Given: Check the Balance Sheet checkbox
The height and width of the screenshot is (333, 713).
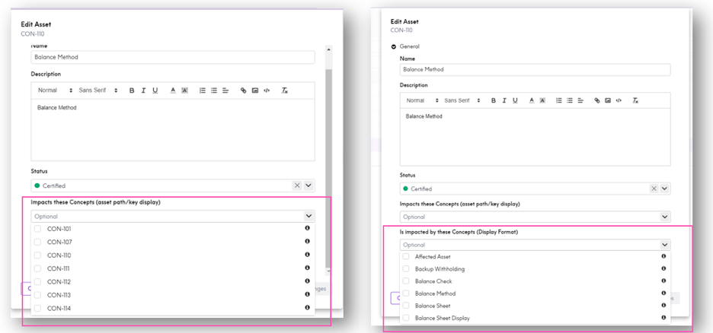Looking at the screenshot, I should tap(406, 306).
